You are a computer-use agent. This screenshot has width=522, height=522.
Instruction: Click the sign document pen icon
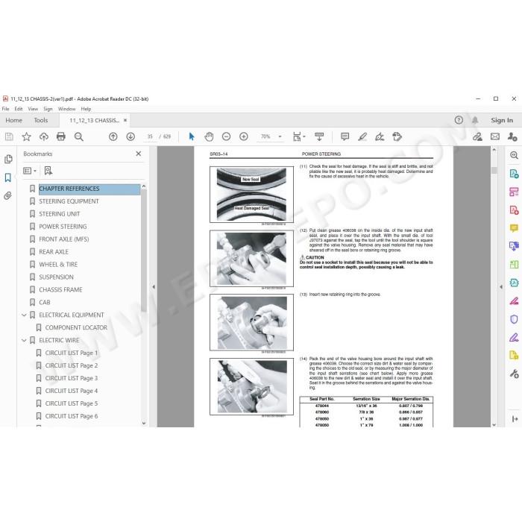[x=380, y=136]
